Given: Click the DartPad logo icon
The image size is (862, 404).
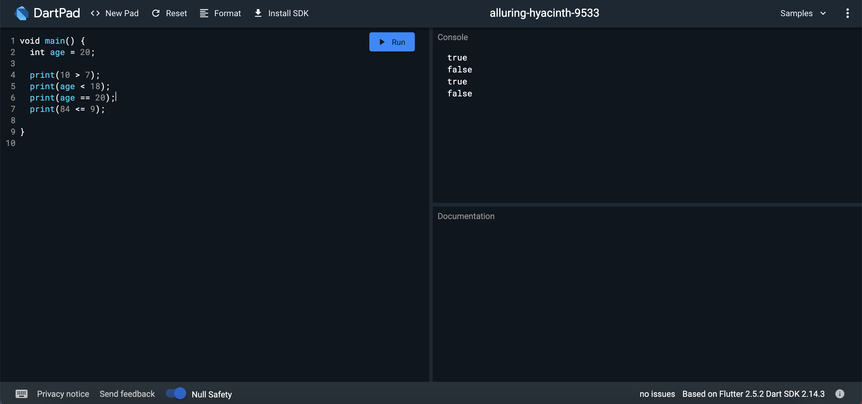Looking at the screenshot, I should pyautogui.click(x=22, y=13).
